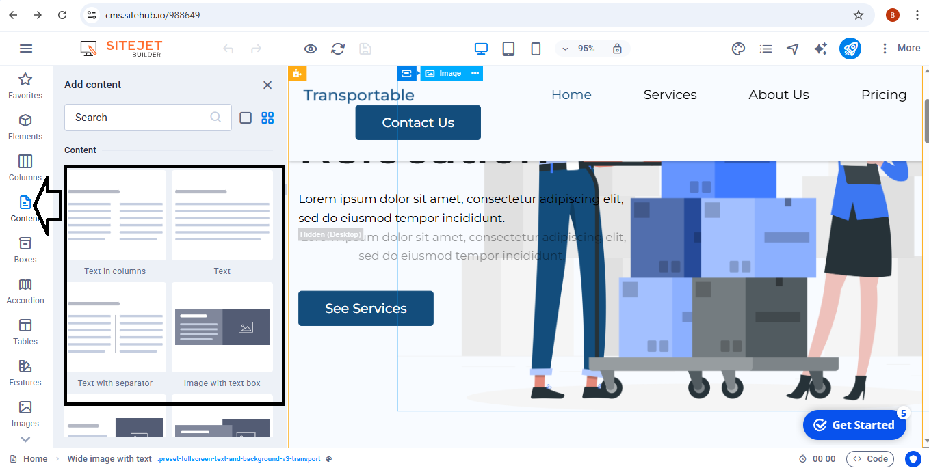Expand more sidebar categories with the chevron
Viewport: 929px width, 468px height.
25,440
